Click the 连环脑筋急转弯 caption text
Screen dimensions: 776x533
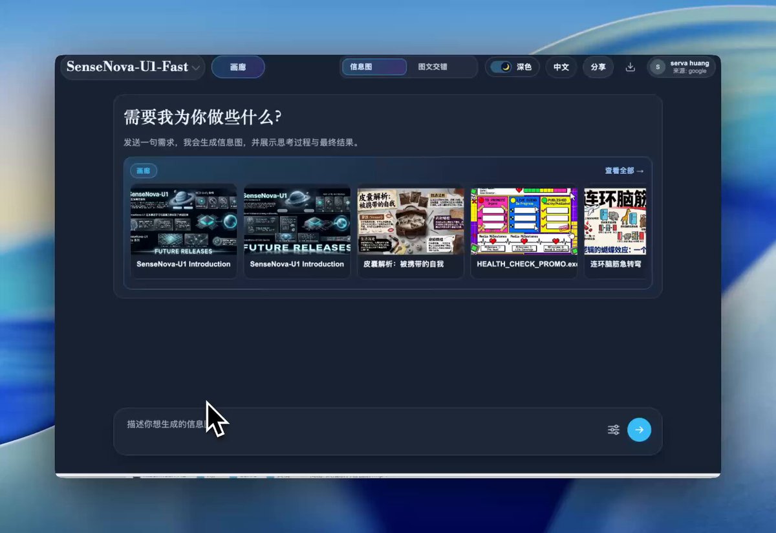coord(616,264)
